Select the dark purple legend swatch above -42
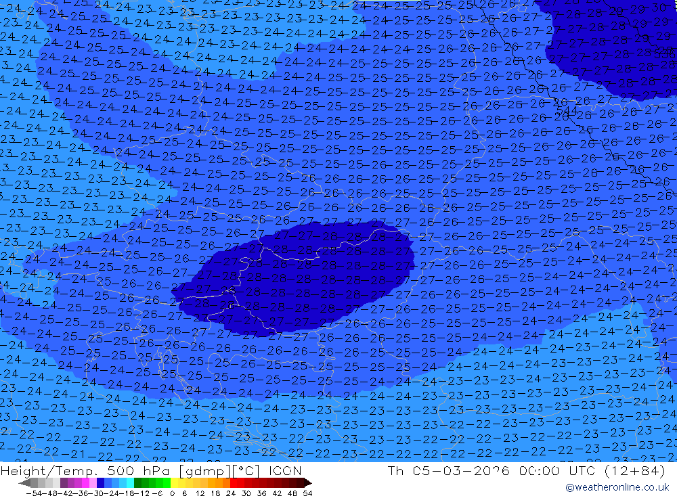 point(64,482)
